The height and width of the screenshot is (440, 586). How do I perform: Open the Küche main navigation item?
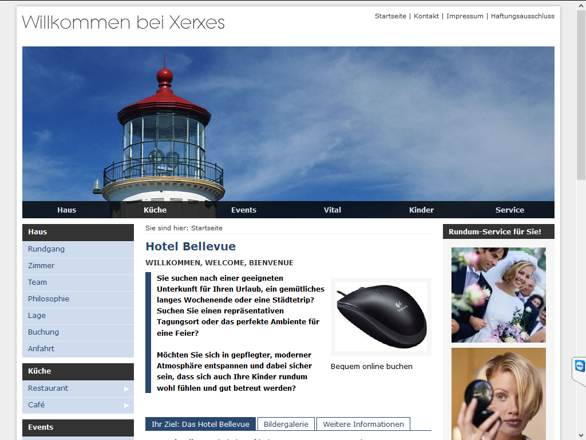[155, 210]
